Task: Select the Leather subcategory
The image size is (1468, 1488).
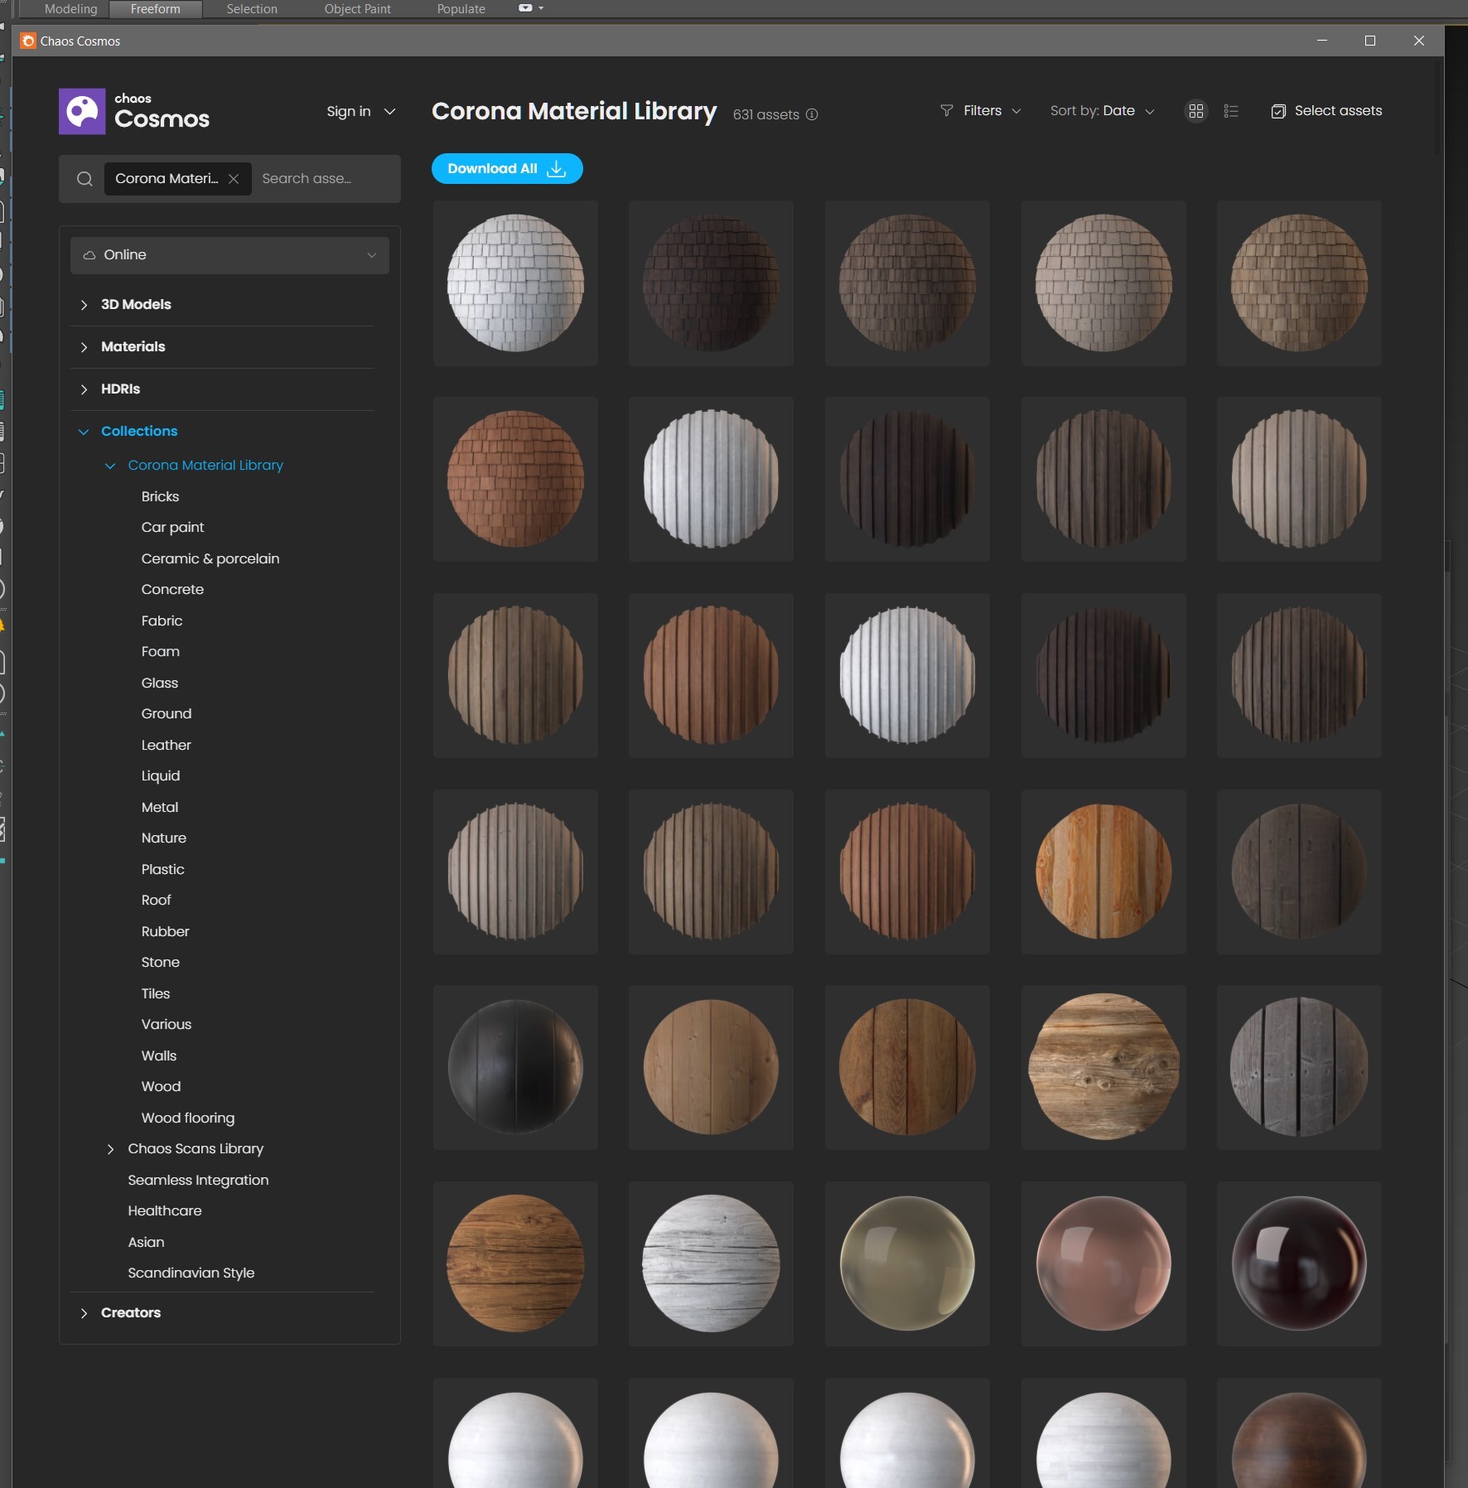Action: coord(166,745)
